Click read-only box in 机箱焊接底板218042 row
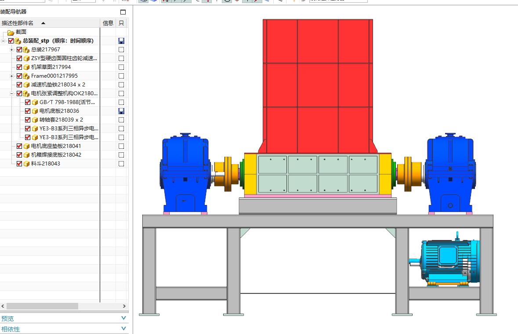The image size is (518, 334). pyautogui.click(x=121, y=155)
